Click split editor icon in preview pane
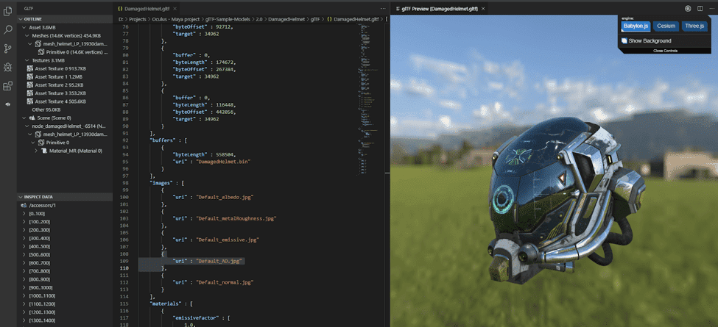The height and width of the screenshot is (327, 718). click(x=700, y=8)
